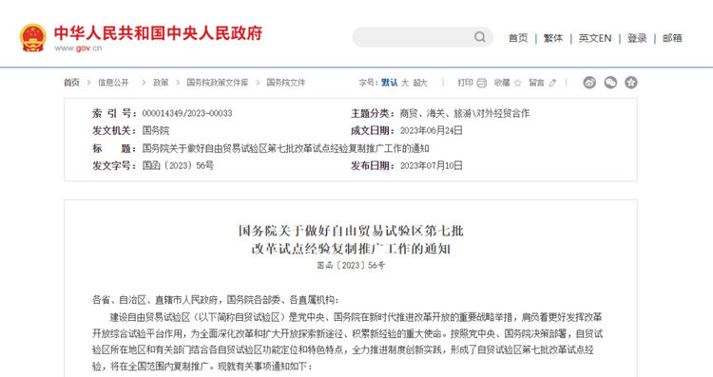Click the 发文机关 value 国务院
The width and height of the screenshot is (713, 377).
[156, 131]
